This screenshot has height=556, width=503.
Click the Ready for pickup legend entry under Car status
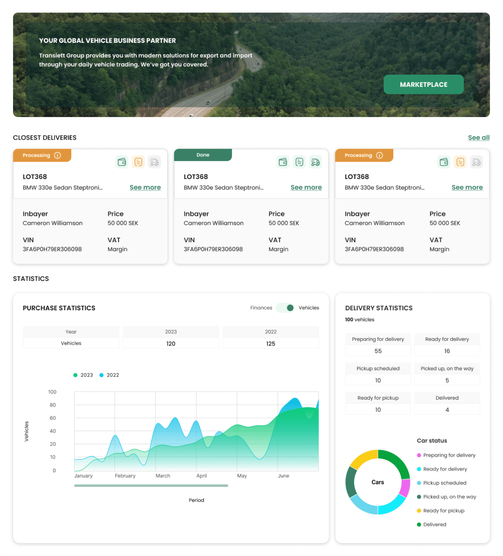pyautogui.click(x=441, y=510)
